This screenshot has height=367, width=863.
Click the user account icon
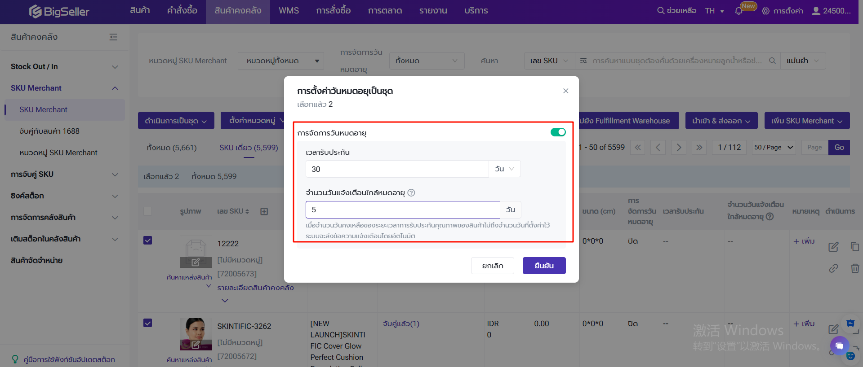pos(816,11)
